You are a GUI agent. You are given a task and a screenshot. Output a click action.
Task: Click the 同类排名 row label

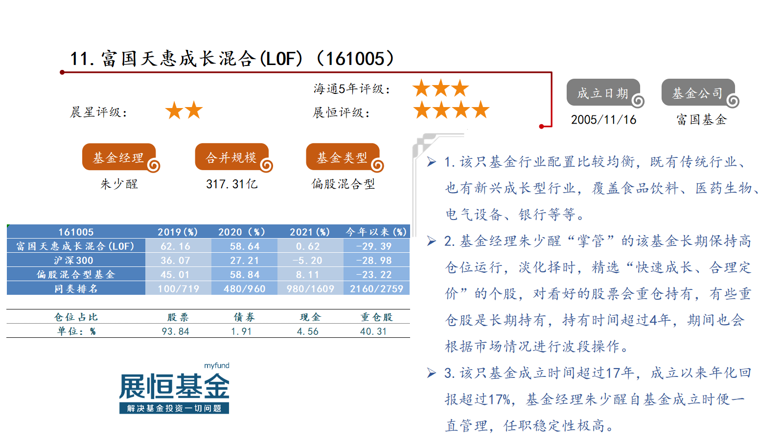[76, 288]
